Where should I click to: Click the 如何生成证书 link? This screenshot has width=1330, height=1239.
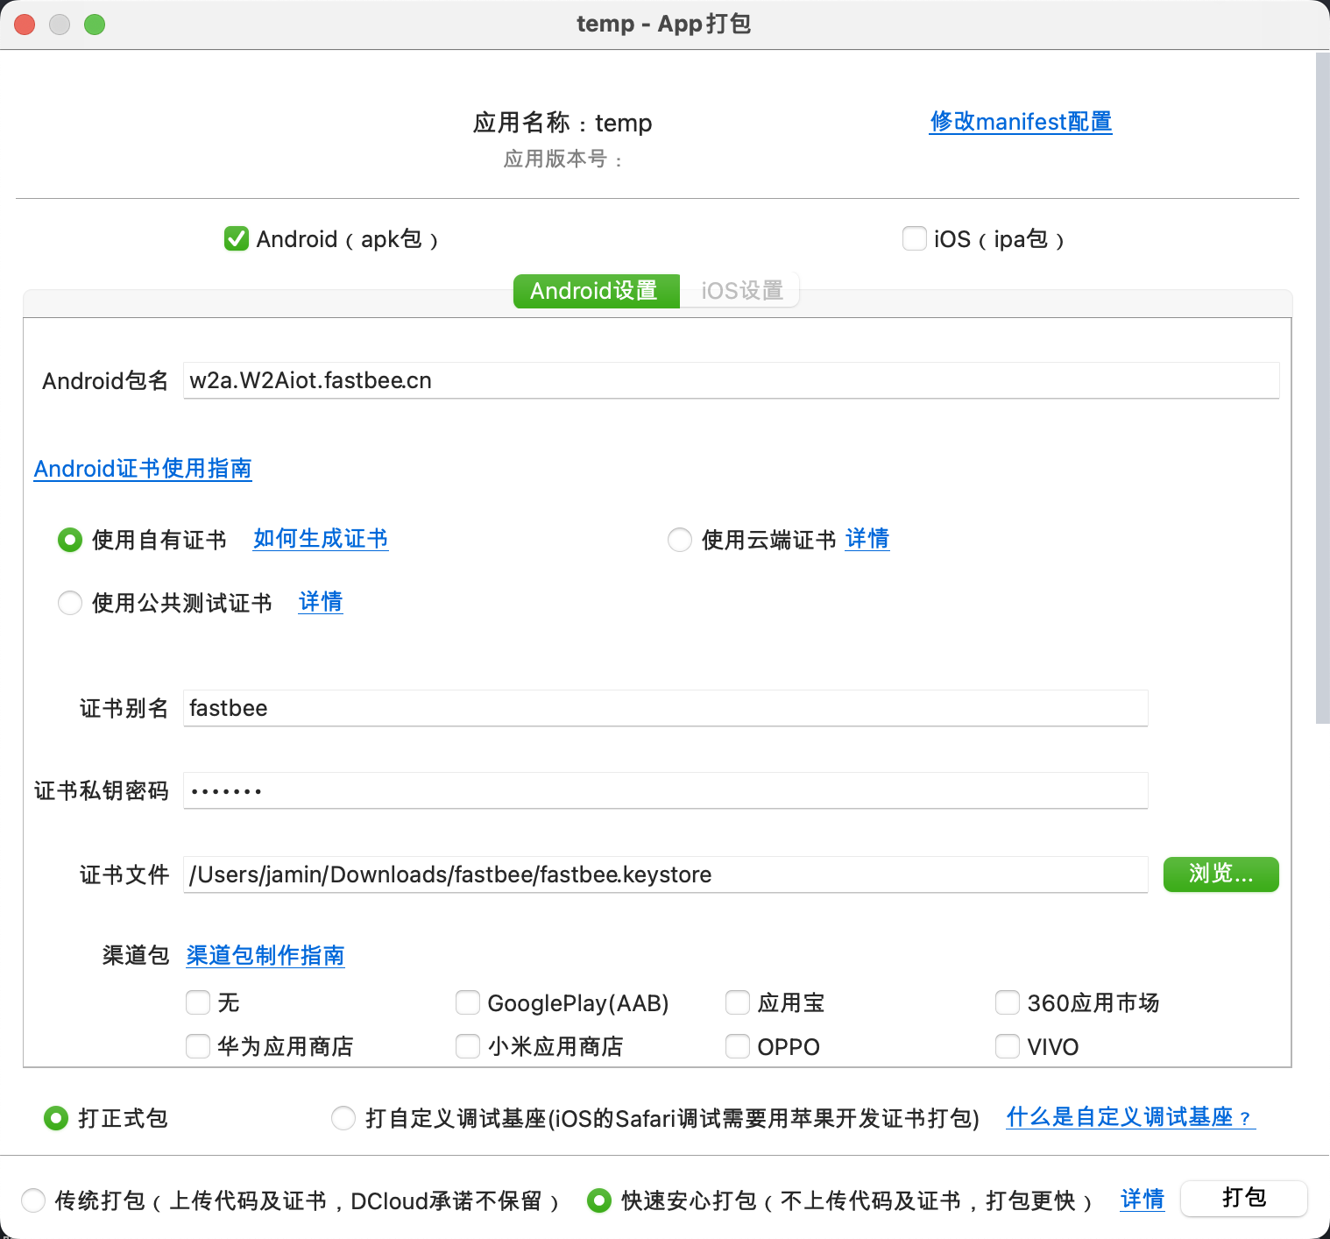(x=321, y=539)
